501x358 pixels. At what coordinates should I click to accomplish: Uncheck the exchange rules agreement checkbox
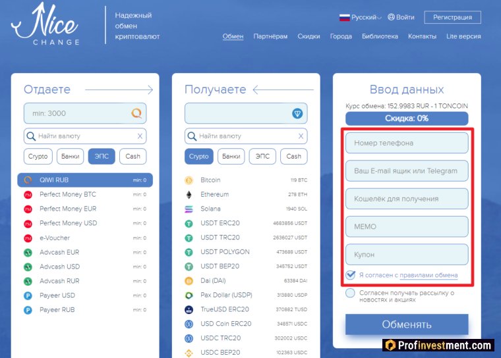[x=350, y=274]
